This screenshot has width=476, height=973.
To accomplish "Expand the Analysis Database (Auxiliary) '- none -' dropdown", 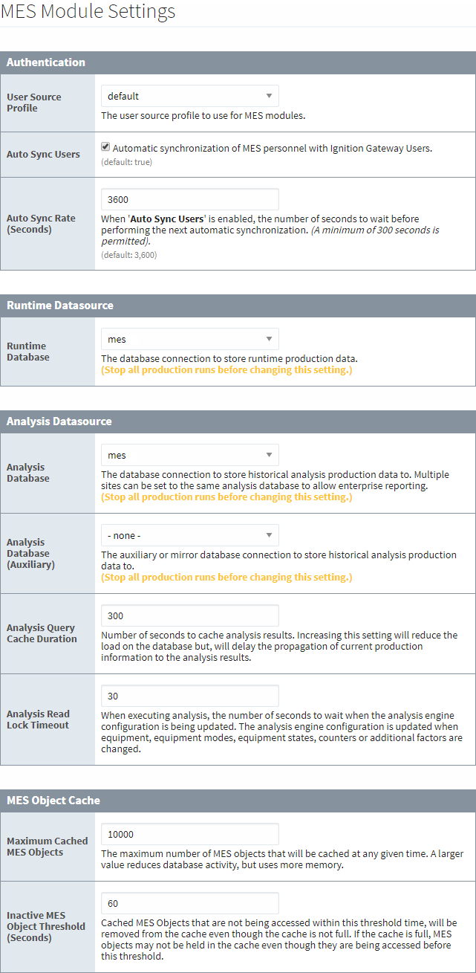I will click(189, 535).
